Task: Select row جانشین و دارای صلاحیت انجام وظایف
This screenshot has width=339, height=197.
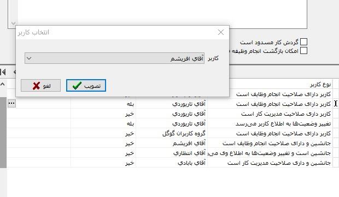Action: pyautogui.click(x=169, y=144)
